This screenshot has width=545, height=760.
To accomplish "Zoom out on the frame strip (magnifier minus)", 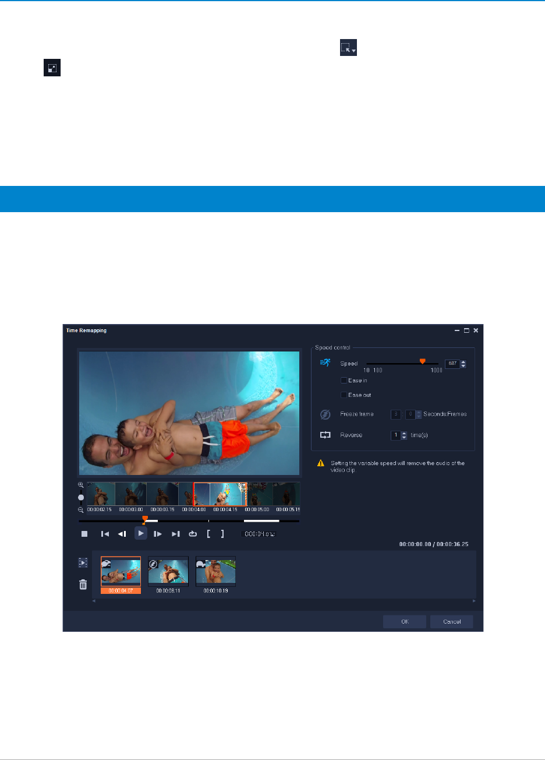I will 81,509.
